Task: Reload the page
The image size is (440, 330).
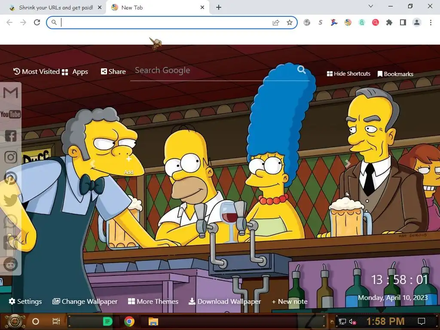Action: 37,22
